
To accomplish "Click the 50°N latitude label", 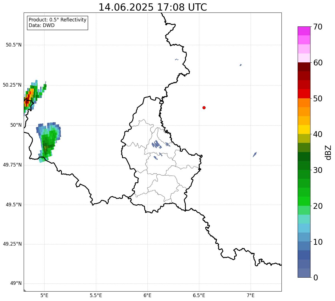I will (16, 125).
